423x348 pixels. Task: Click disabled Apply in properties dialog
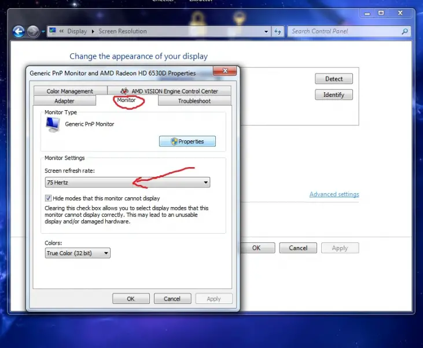214,299
